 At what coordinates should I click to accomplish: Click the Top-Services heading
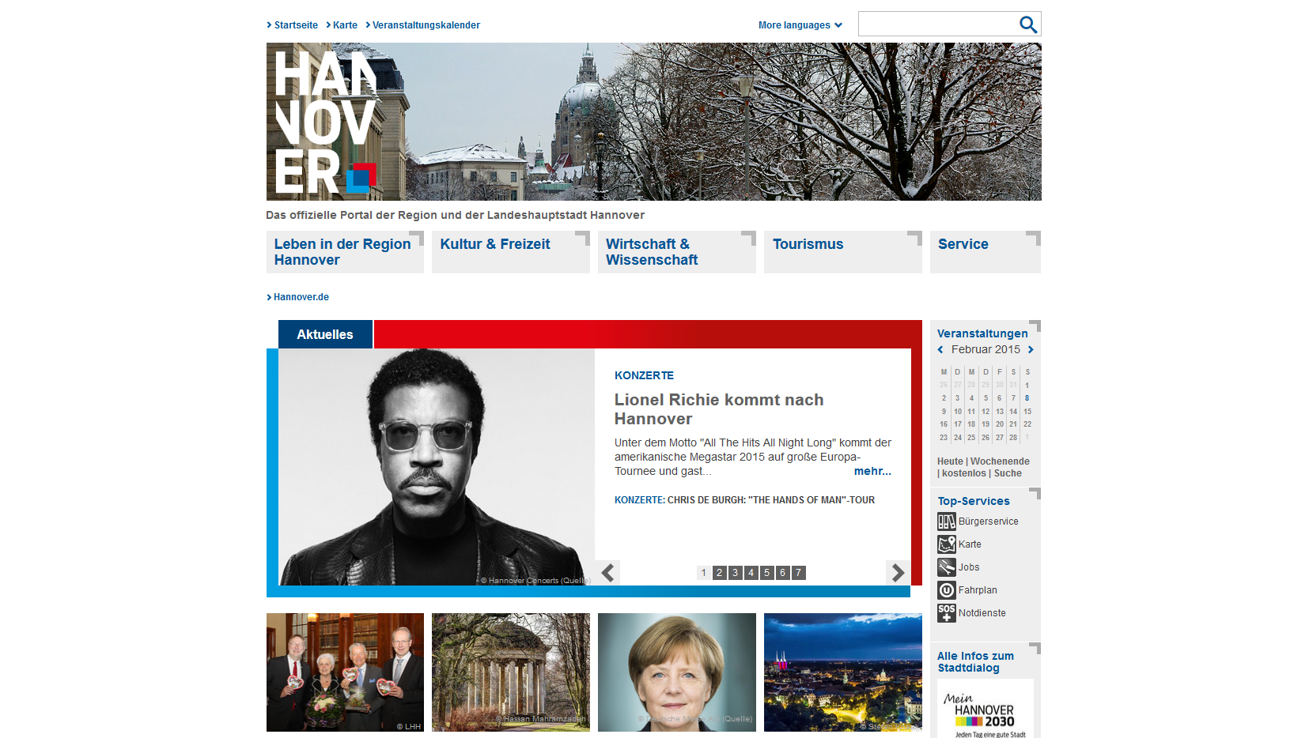coord(974,501)
